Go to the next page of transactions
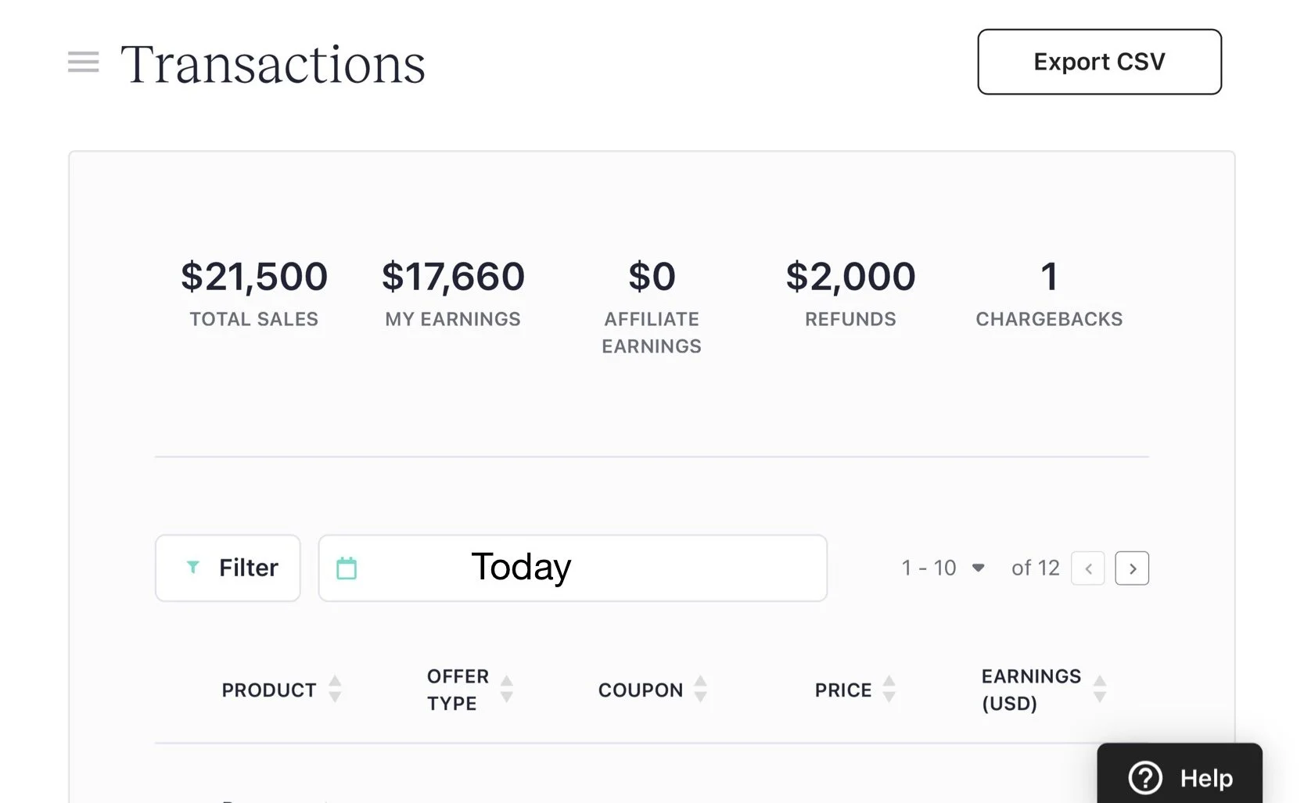The height and width of the screenshot is (803, 1304). pos(1132,568)
